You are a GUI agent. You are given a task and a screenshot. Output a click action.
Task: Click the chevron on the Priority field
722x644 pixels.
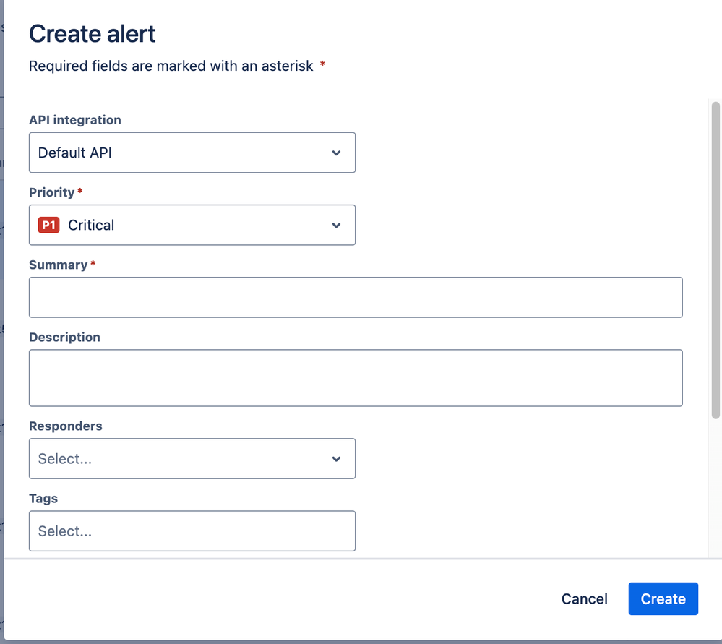(336, 225)
